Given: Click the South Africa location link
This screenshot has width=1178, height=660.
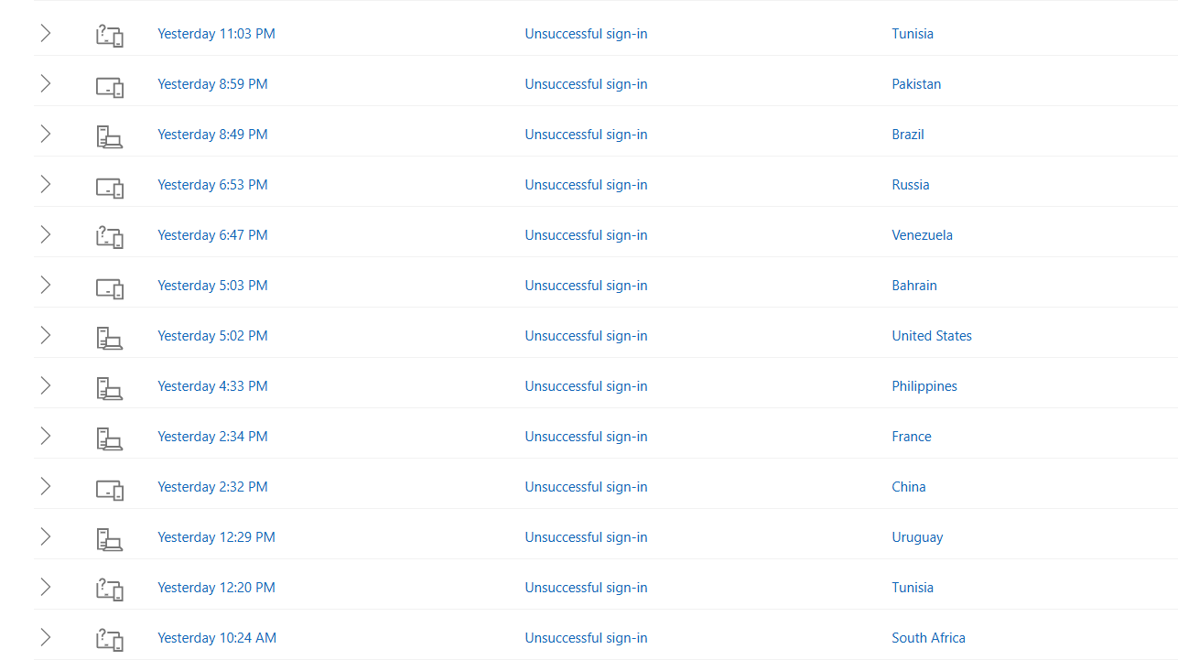Looking at the screenshot, I should pos(928,638).
